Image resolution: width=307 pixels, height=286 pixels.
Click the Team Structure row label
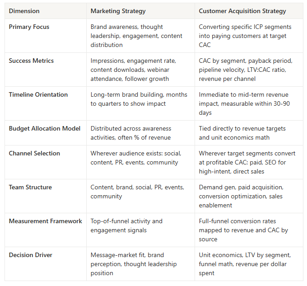30,187
